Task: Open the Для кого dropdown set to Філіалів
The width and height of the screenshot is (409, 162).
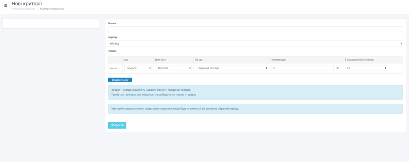Action: tap(173, 68)
